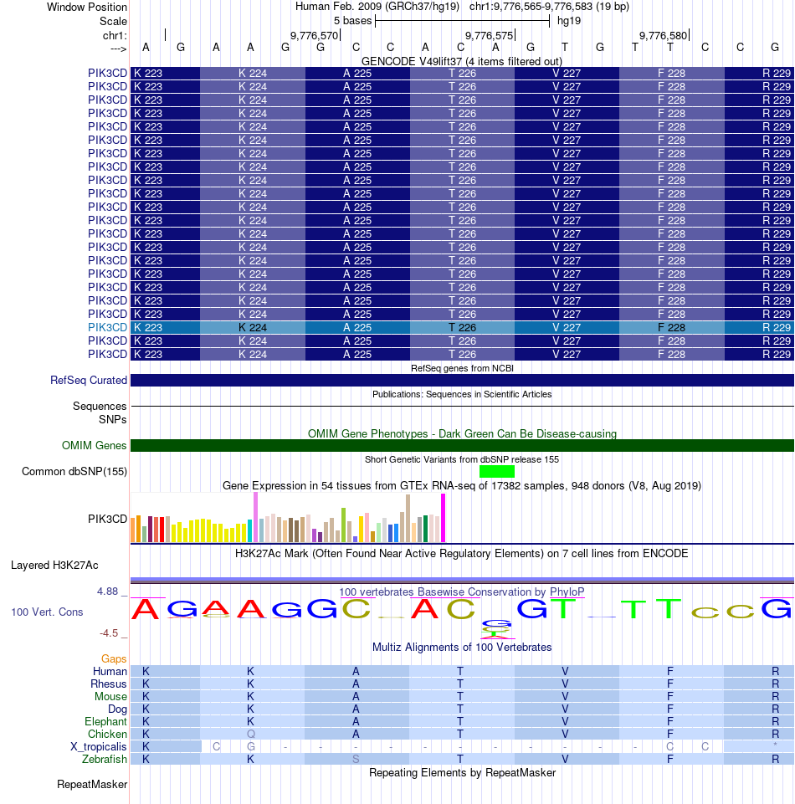The image size is (795, 804).
Task: Click the tall violet bar in the GTEx chart
Action: point(255,517)
